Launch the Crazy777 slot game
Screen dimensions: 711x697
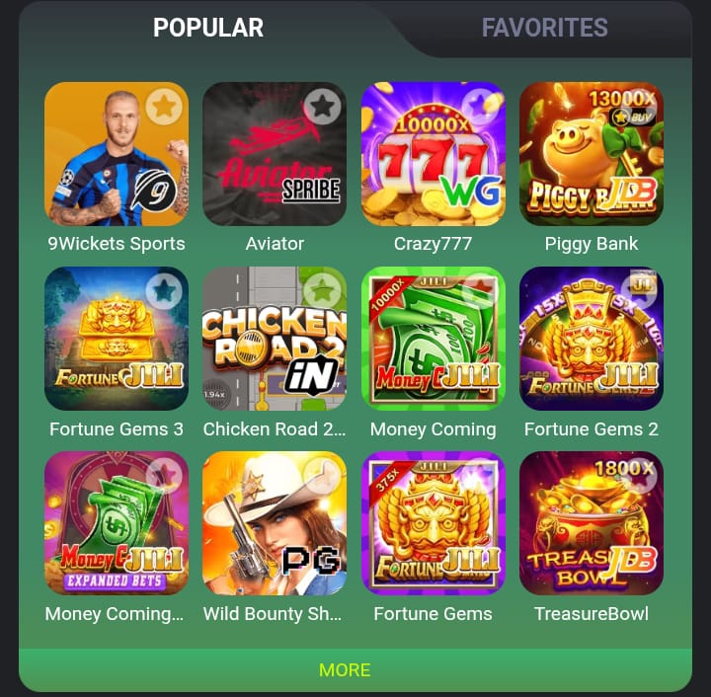(434, 154)
